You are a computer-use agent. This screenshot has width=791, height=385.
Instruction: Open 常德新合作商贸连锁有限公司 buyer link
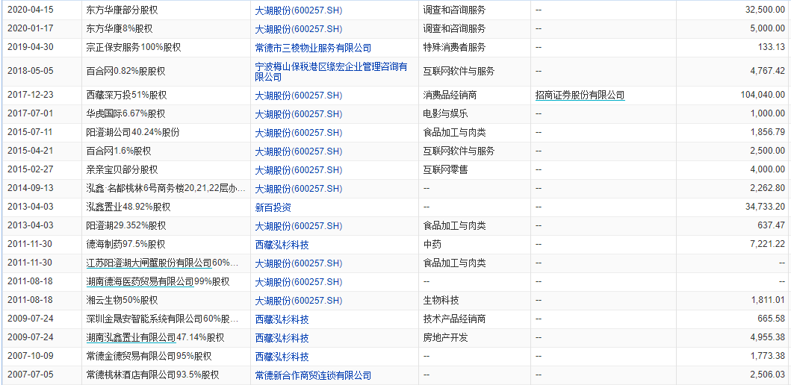tap(313, 375)
